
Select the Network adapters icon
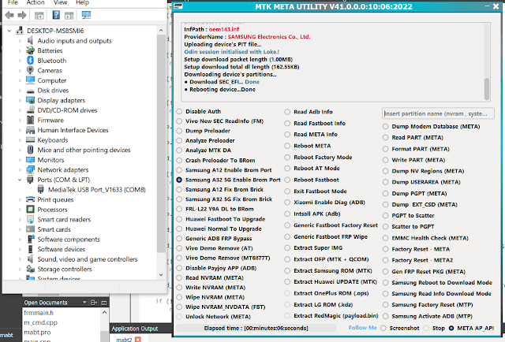point(30,169)
